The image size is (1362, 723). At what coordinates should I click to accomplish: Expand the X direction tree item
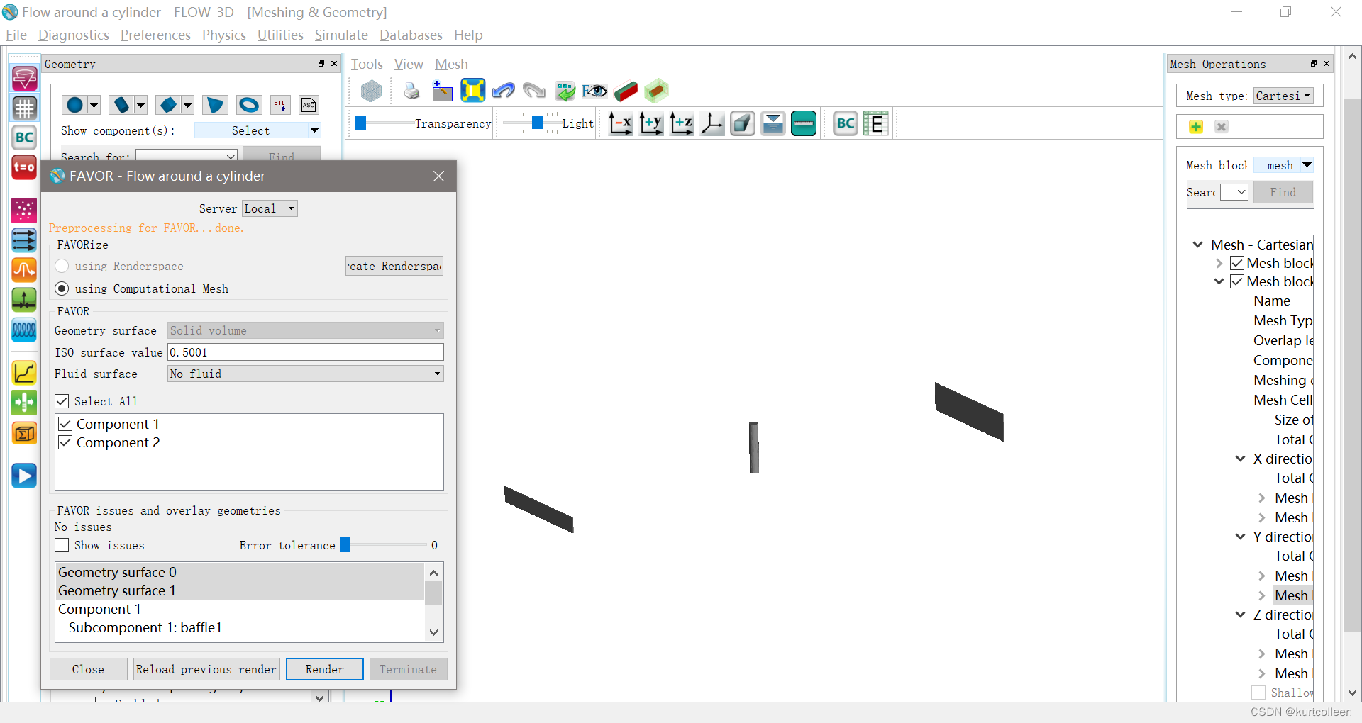pyautogui.click(x=1239, y=458)
